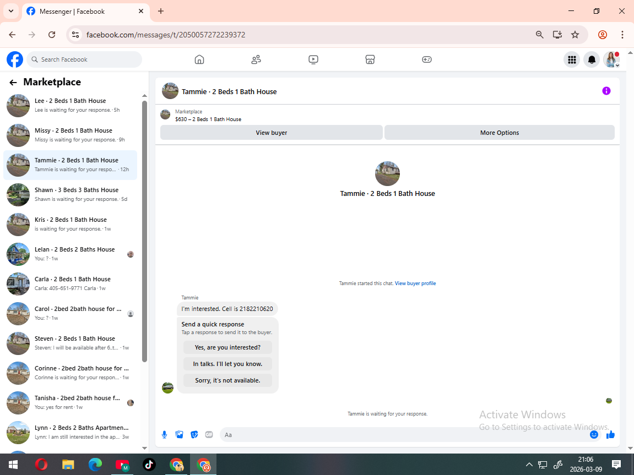Show hidden system tray icons

coord(529,465)
